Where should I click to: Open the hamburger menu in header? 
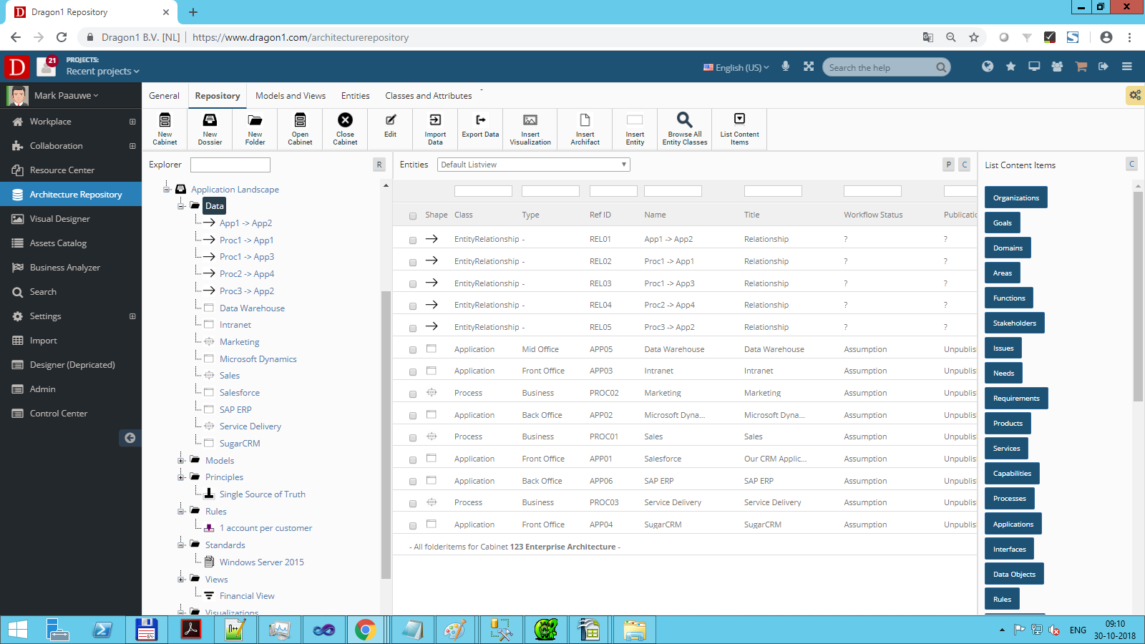(x=1127, y=67)
